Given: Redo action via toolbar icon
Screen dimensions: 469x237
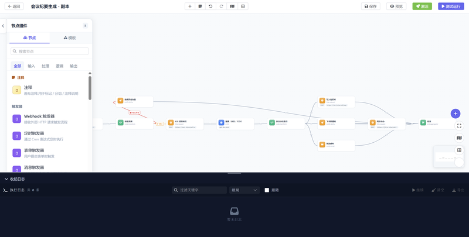Looking at the screenshot, I should 222,6.
